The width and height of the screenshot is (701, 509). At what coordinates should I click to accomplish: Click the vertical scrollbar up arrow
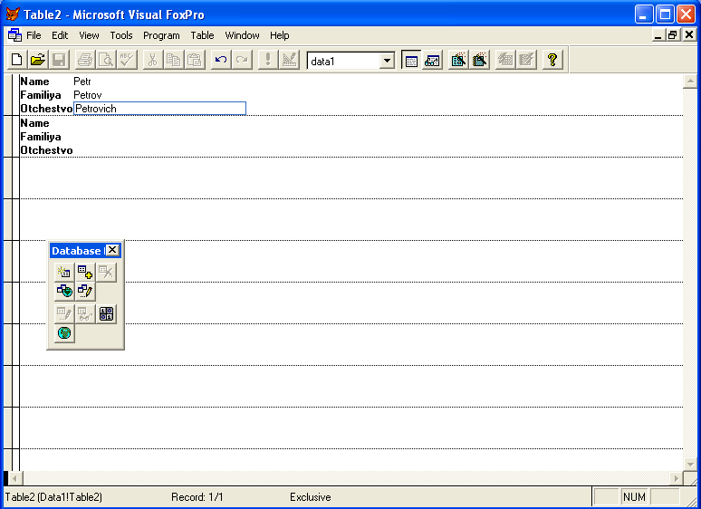pos(690,82)
